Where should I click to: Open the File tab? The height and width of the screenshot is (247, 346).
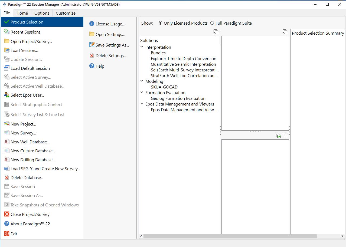click(x=7, y=13)
